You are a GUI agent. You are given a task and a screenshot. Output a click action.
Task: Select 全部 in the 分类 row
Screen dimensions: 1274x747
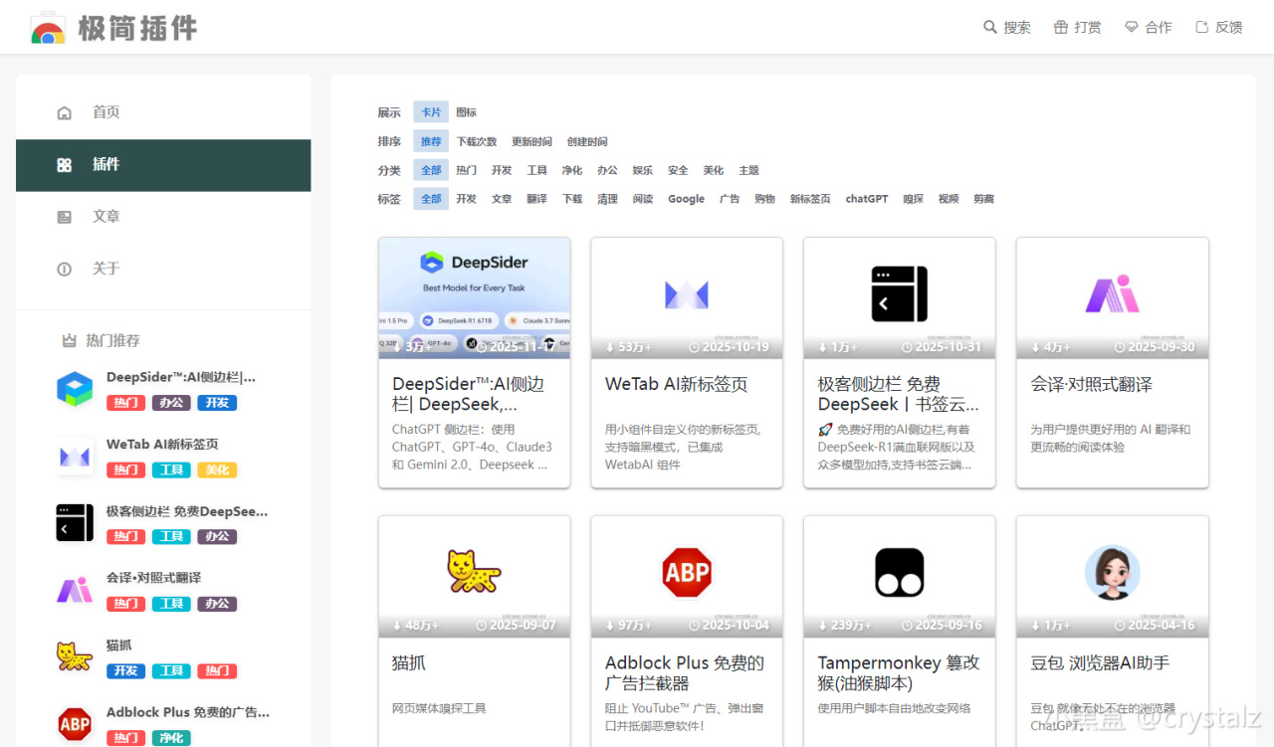[x=431, y=170]
